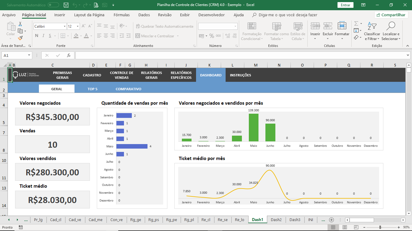Screen dimensions: 412x231
Task: Click the new sheet plus icon
Action: (x=331, y=220)
